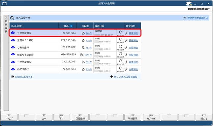Click the 未起票 column header
Image resolution: width=213 pixels, height=126 pixels.
point(85,26)
